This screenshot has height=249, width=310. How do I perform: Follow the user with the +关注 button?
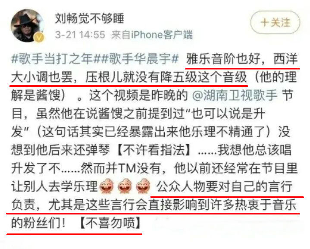pyautogui.click(x=275, y=22)
